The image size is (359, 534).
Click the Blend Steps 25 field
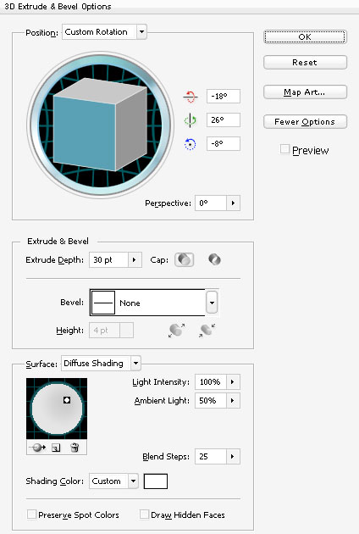click(x=211, y=456)
